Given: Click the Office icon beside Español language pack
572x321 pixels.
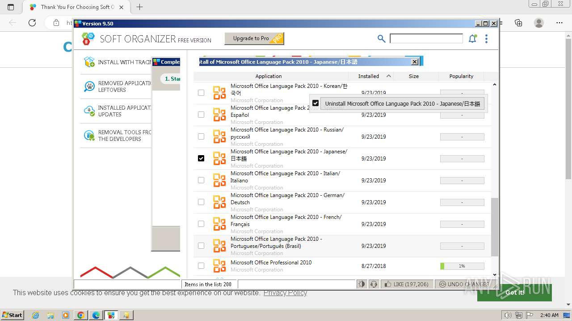Looking at the screenshot, I should coord(219,115).
